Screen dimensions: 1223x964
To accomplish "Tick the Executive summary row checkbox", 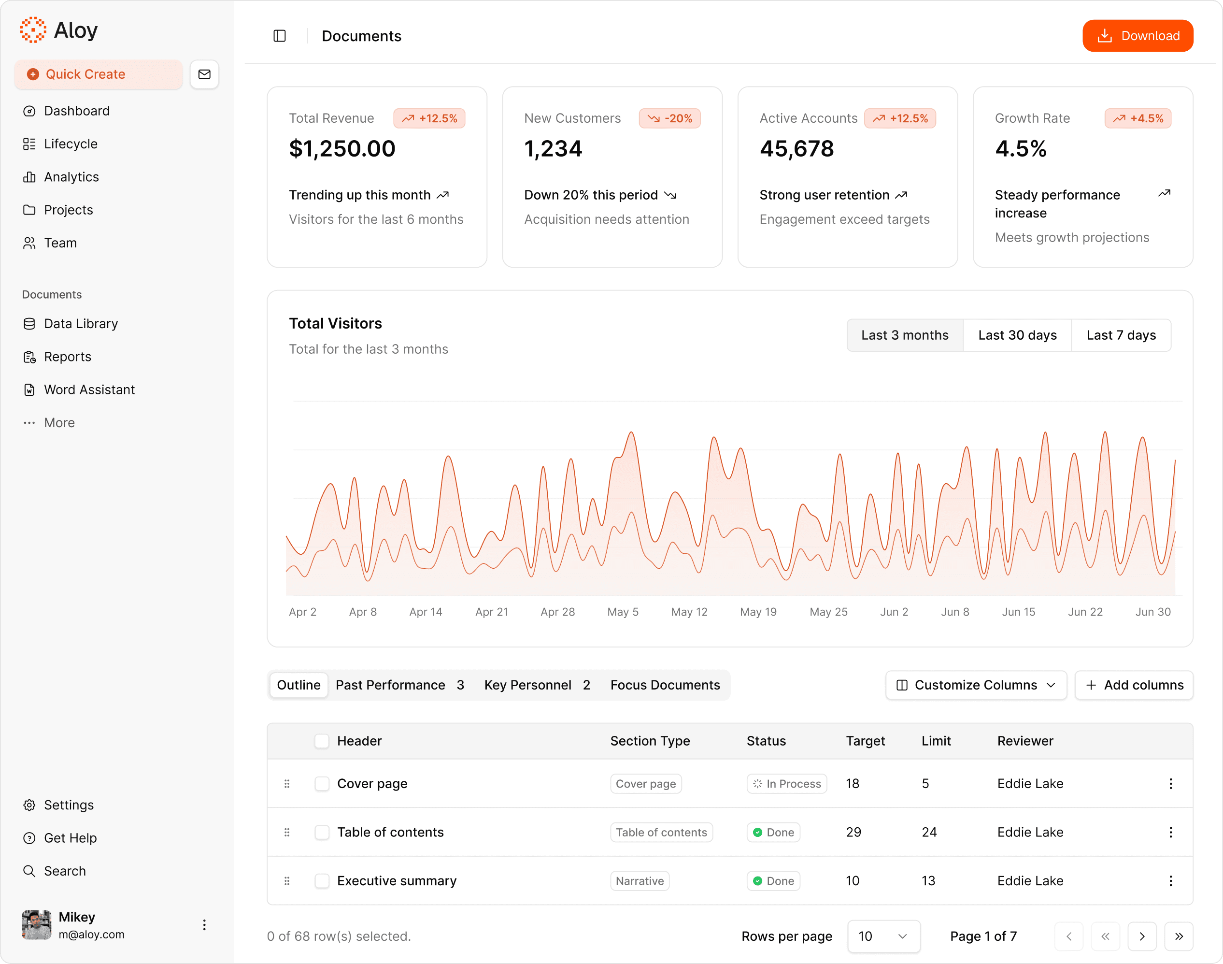I will click(x=322, y=880).
